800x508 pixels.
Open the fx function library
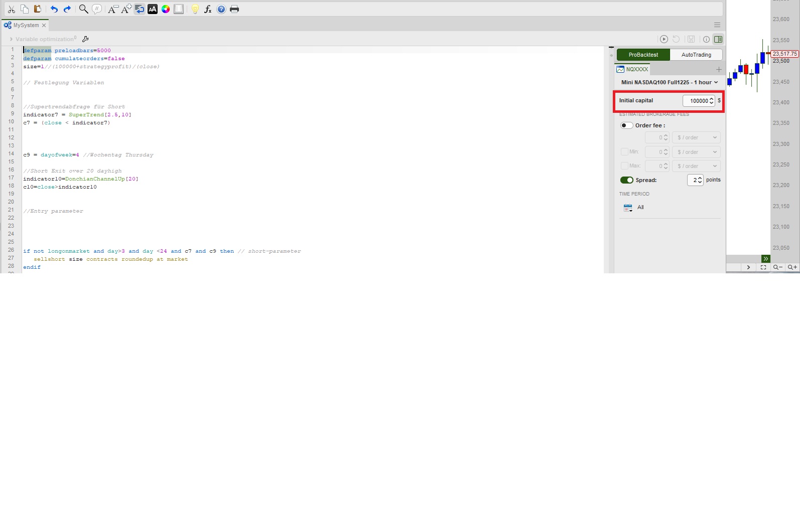click(x=208, y=9)
